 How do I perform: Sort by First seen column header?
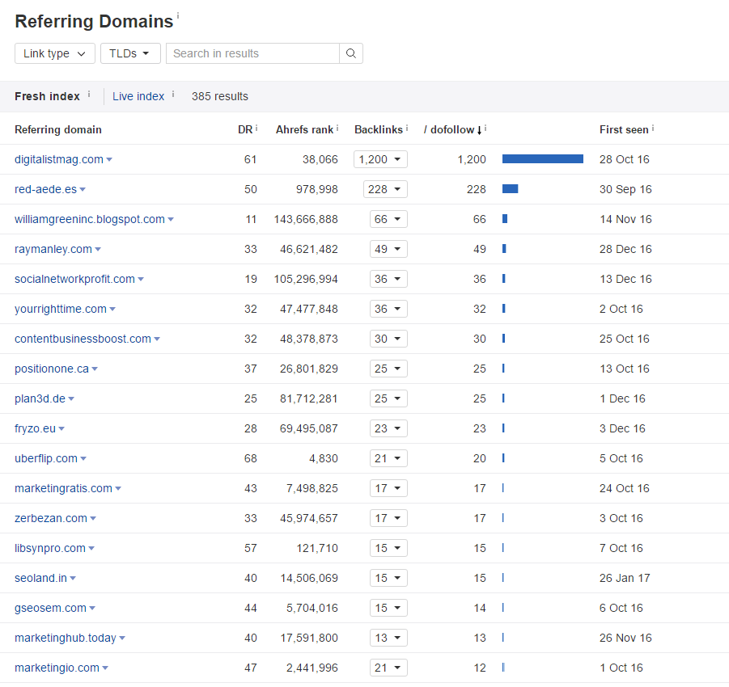624,129
